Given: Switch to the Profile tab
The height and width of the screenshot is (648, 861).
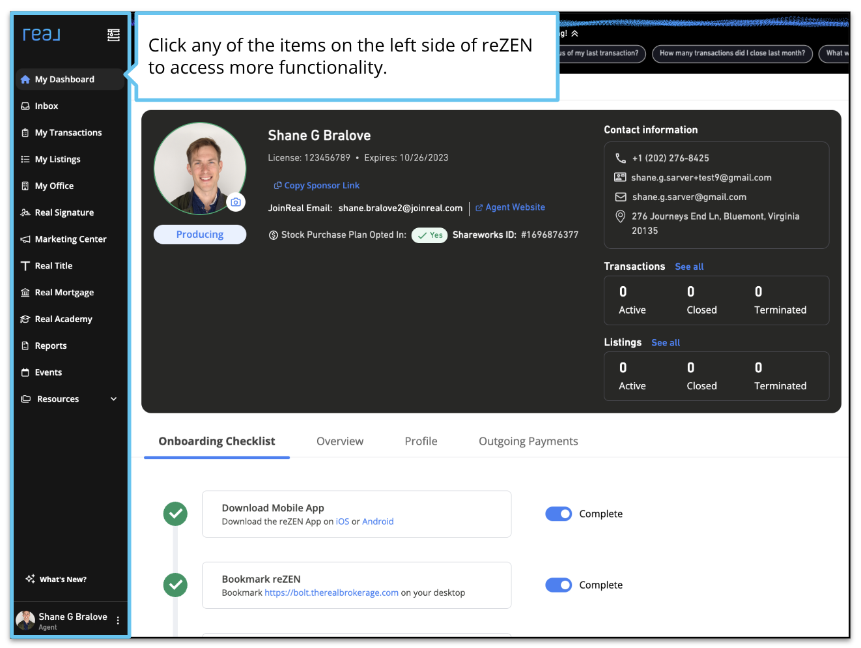Looking at the screenshot, I should click(x=421, y=441).
